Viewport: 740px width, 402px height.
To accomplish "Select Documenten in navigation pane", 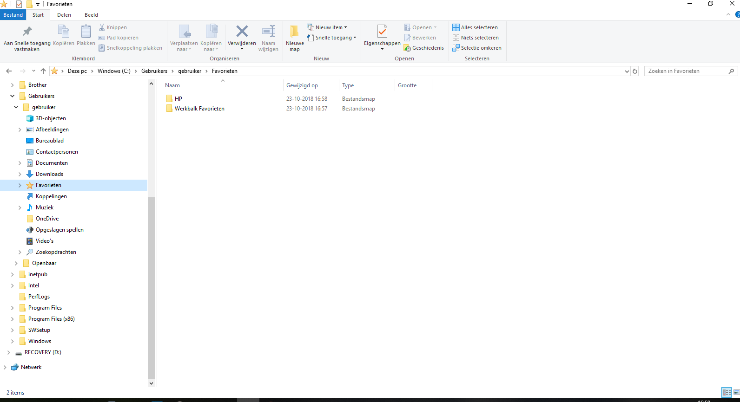I will [52, 163].
